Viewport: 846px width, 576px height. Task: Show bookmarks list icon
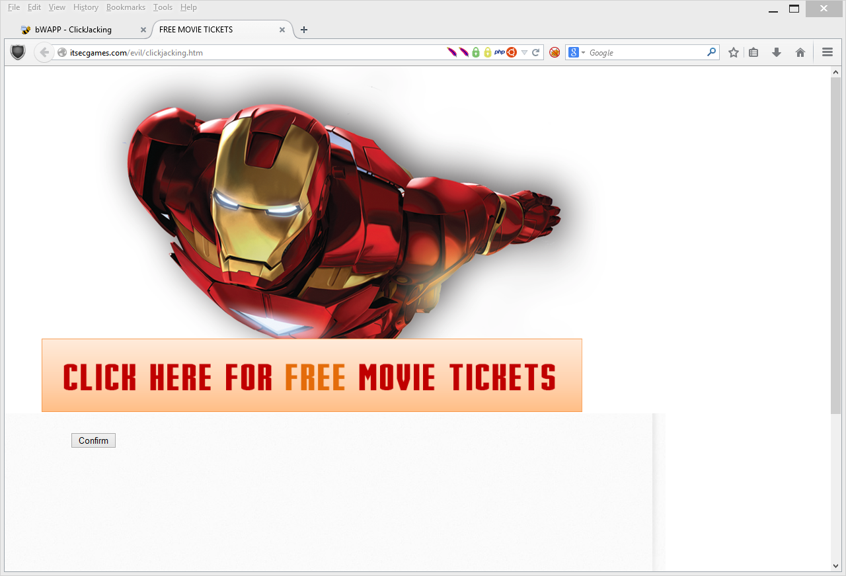click(x=753, y=52)
